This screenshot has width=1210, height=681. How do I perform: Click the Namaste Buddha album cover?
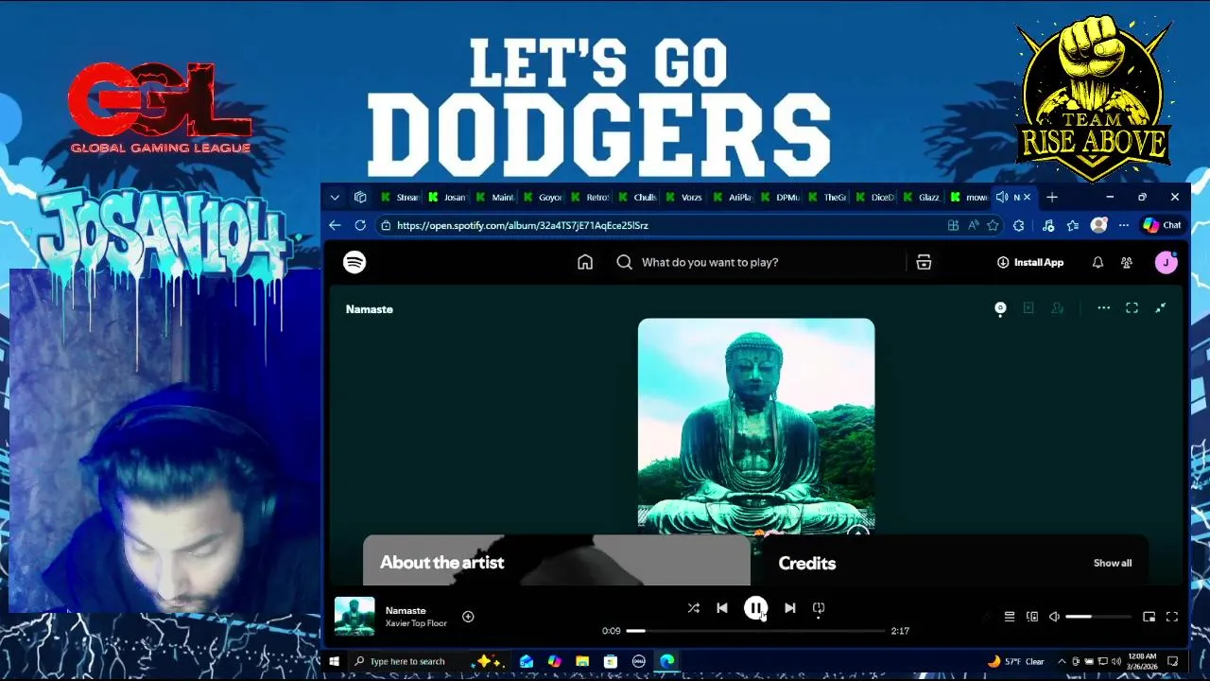pos(756,427)
